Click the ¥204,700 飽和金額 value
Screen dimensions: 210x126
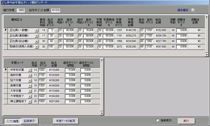[x=161, y=36]
